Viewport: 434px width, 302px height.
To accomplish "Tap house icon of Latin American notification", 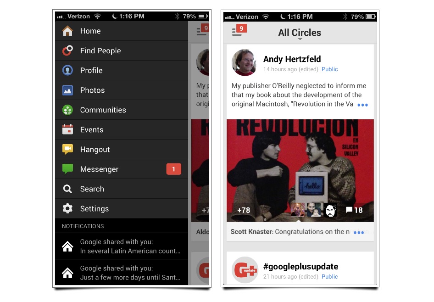I will click(x=67, y=246).
